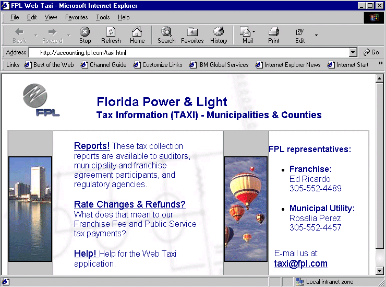Print the page with Print icon

click(273, 36)
